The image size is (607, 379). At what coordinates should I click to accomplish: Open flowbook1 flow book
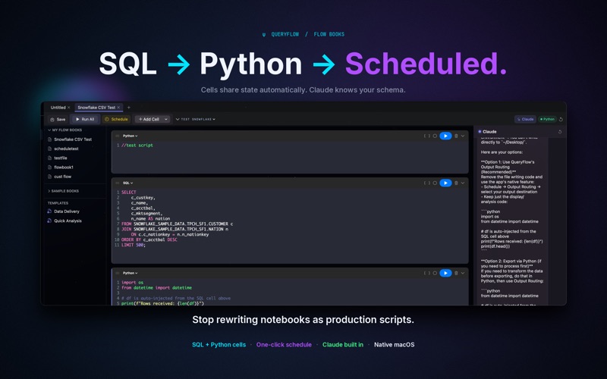pyautogui.click(x=64, y=167)
